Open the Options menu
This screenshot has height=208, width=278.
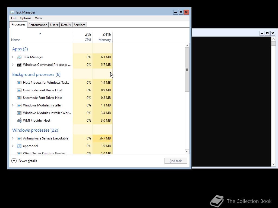(x=26, y=18)
